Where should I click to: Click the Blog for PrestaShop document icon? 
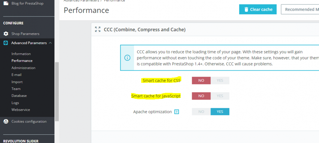6,3
